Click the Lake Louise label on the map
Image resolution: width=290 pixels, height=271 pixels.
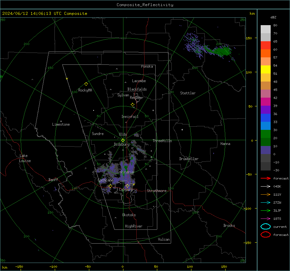click(25, 158)
